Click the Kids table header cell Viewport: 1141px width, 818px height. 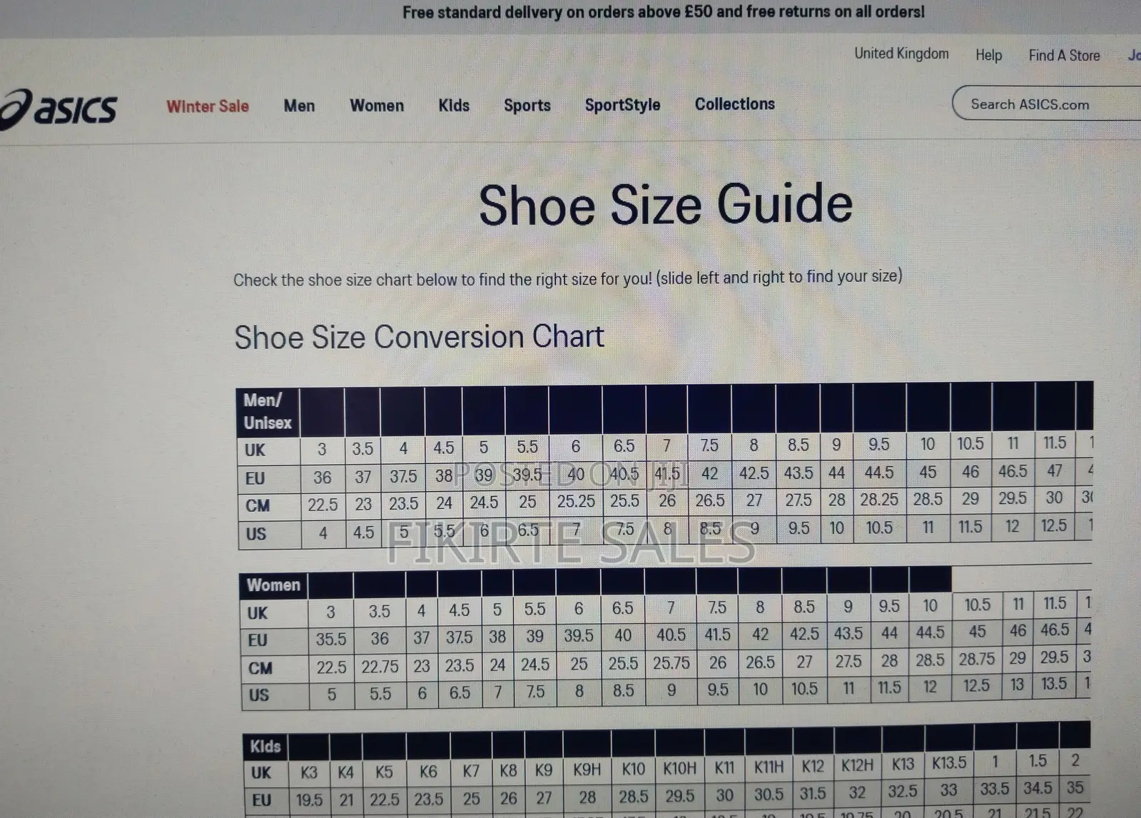pos(265,747)
